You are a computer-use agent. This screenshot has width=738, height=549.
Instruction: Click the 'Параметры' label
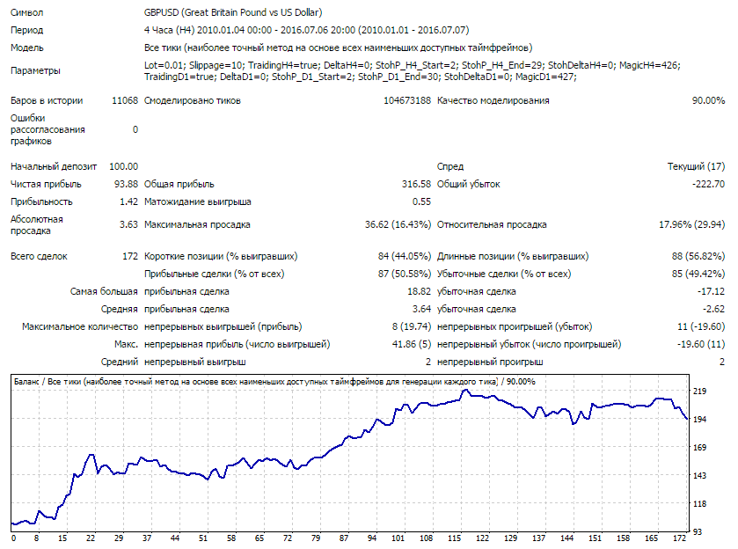click(35, 70)
